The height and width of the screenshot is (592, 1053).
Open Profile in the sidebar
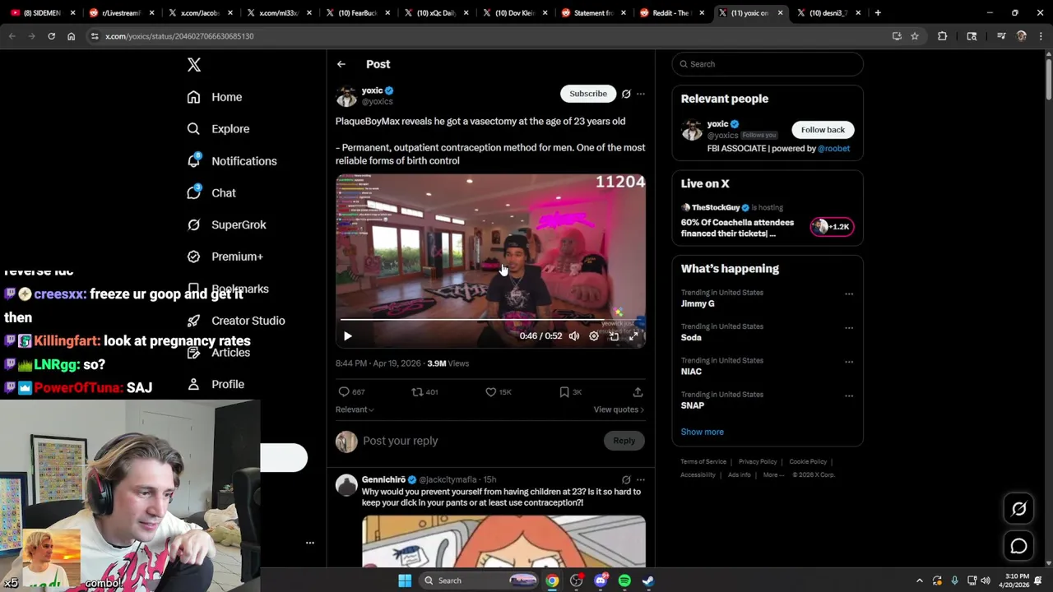pos(216,384)
